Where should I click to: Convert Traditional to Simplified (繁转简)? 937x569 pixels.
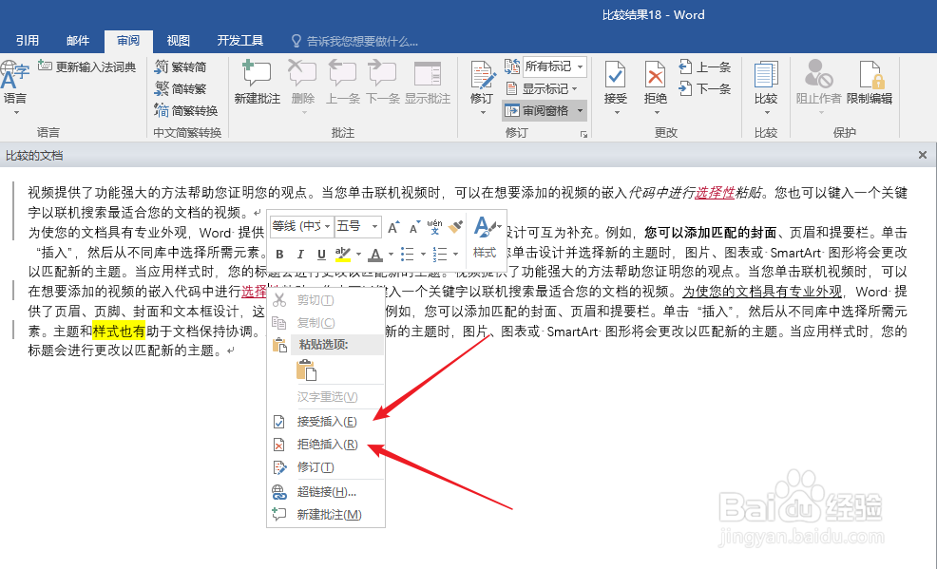coord(181,66)
